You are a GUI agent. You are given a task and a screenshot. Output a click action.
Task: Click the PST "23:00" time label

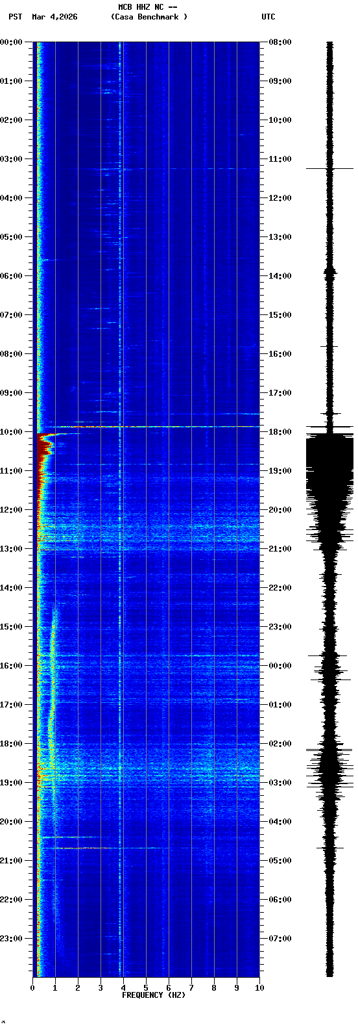[x=11, y=939]
